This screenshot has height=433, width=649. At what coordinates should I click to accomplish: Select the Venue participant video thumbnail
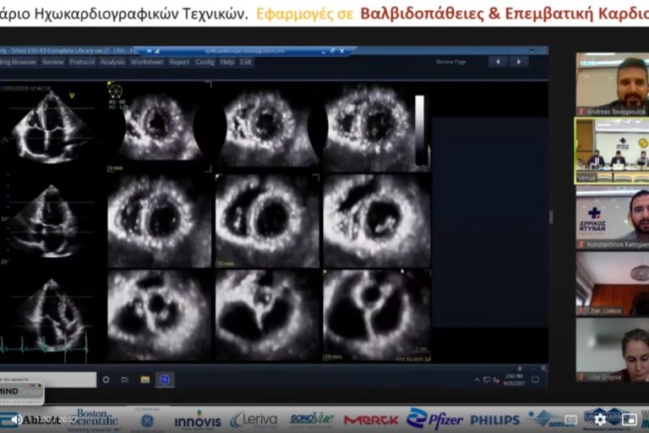click(x=612, y=150)
